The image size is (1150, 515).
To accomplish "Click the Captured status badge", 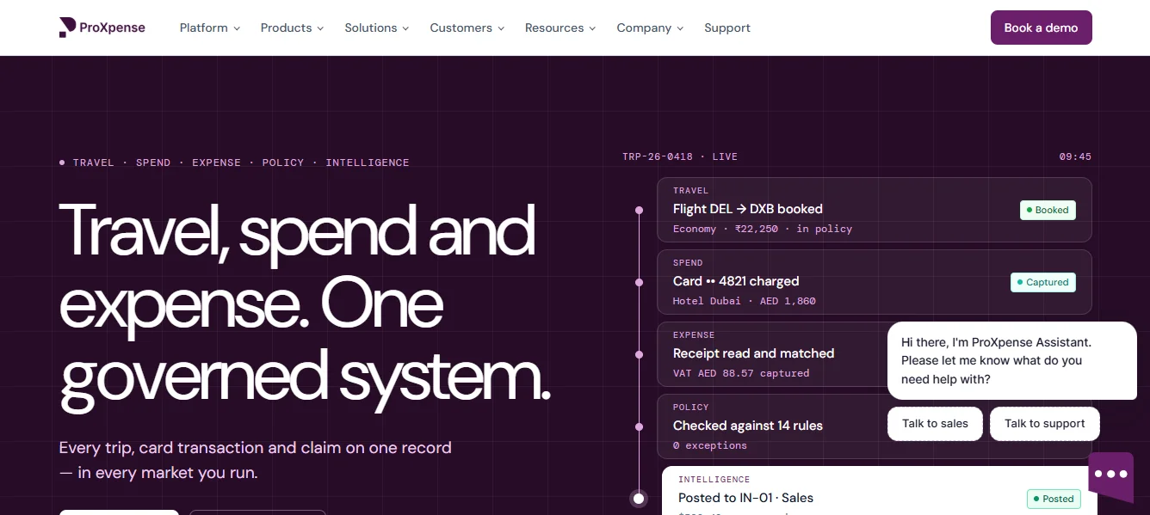I will 1042,282.
